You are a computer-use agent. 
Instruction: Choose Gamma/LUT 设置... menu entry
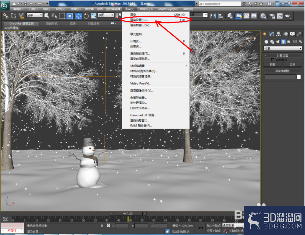coord(156,115)
